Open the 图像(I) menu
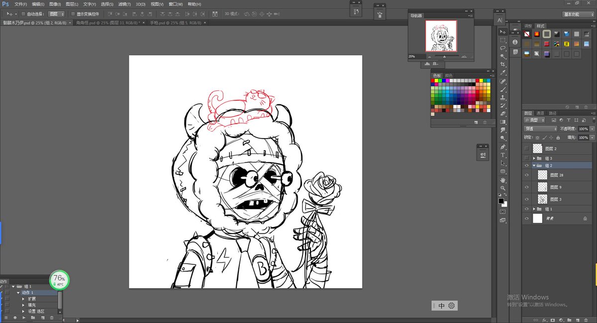Image resolution: width=597 pixels, height=323 pixels. (55, 4)
